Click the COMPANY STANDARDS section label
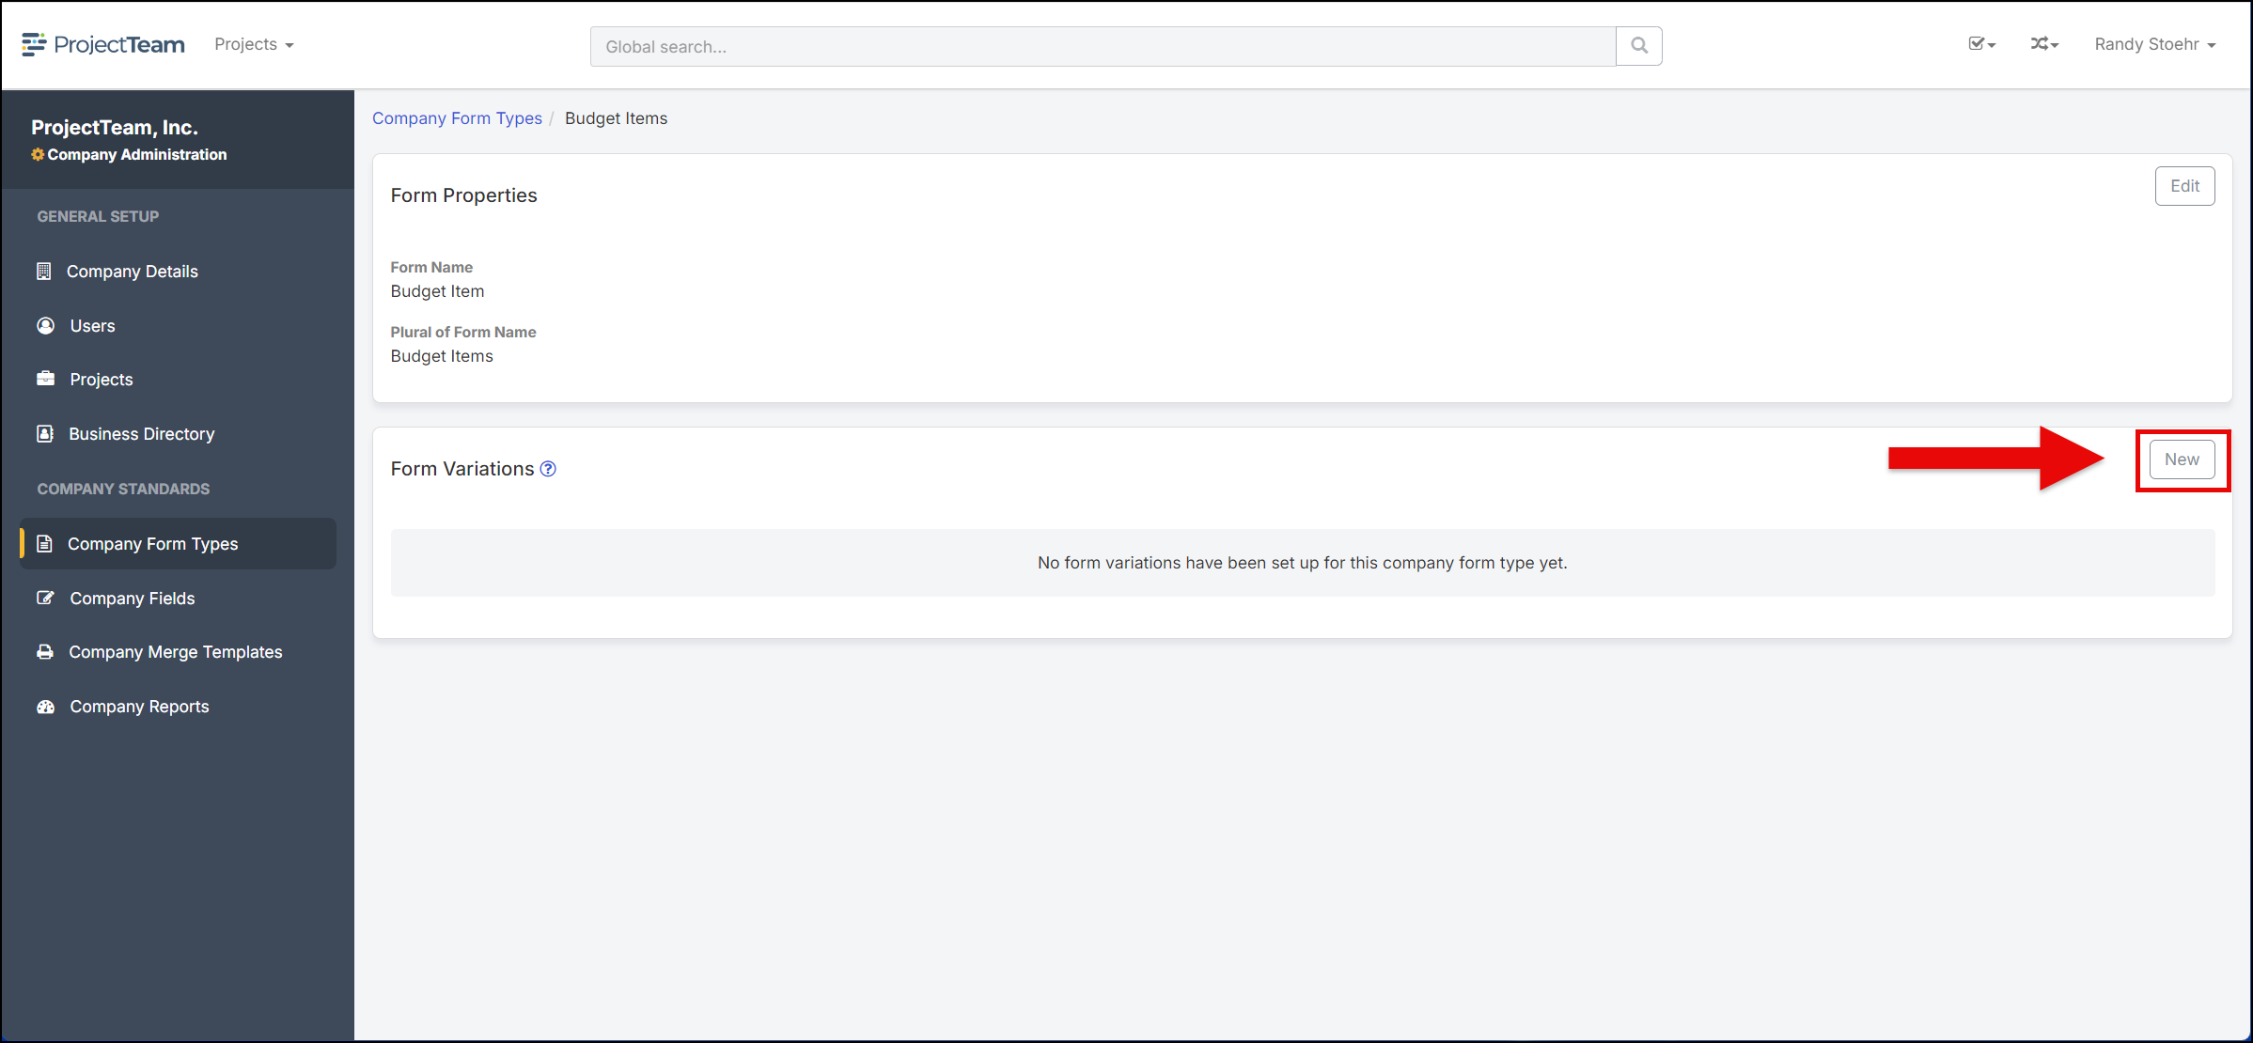The image size is (2253, 1043). coord(123,489)
